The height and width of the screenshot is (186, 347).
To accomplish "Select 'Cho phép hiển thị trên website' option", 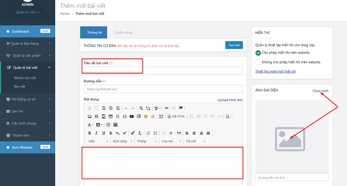I will point(258,53).
